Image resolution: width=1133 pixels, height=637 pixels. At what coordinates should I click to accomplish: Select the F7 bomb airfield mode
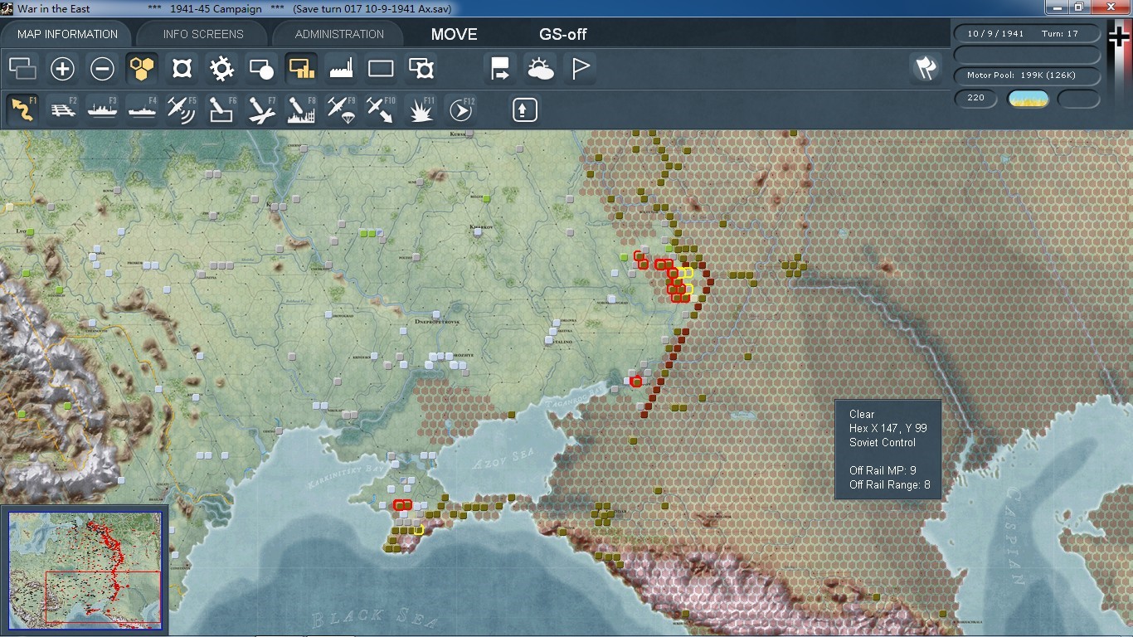pos(261,109)
